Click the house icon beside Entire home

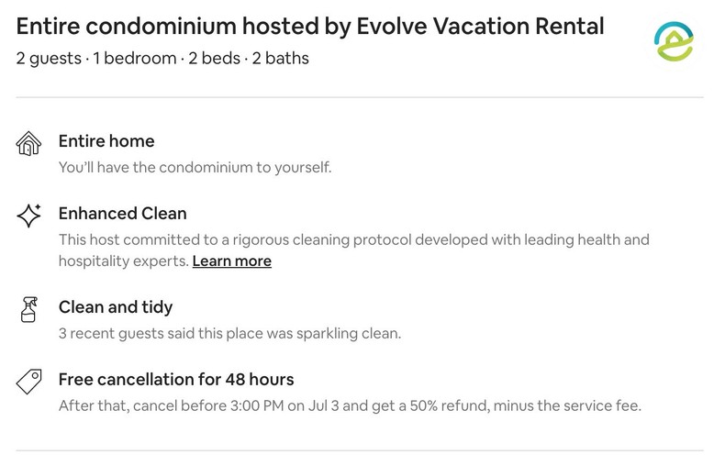tap(29, 143)
